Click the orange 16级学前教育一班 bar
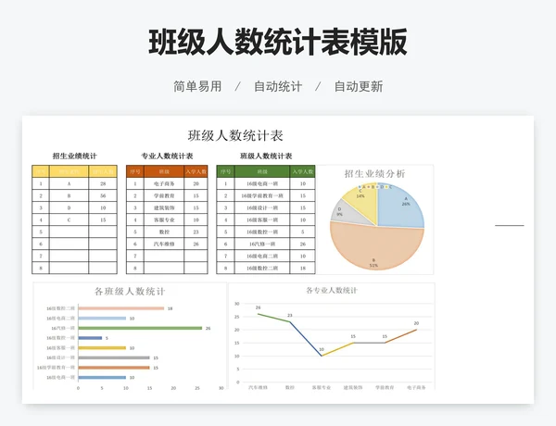The height and width of the screenshot is (426, 556). (x=114, y=368)
